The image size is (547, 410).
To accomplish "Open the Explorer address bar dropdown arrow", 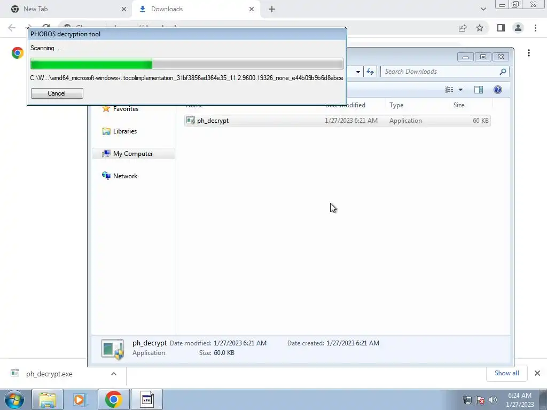I will tap(358, 72).
